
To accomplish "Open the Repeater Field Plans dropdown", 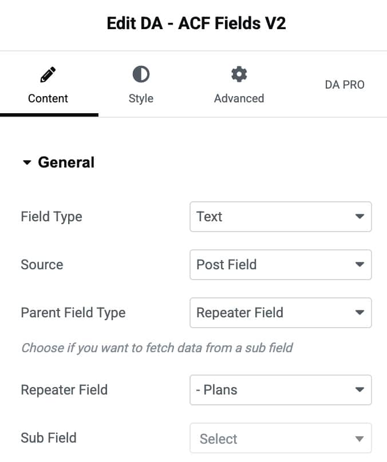I will [281, 390].
